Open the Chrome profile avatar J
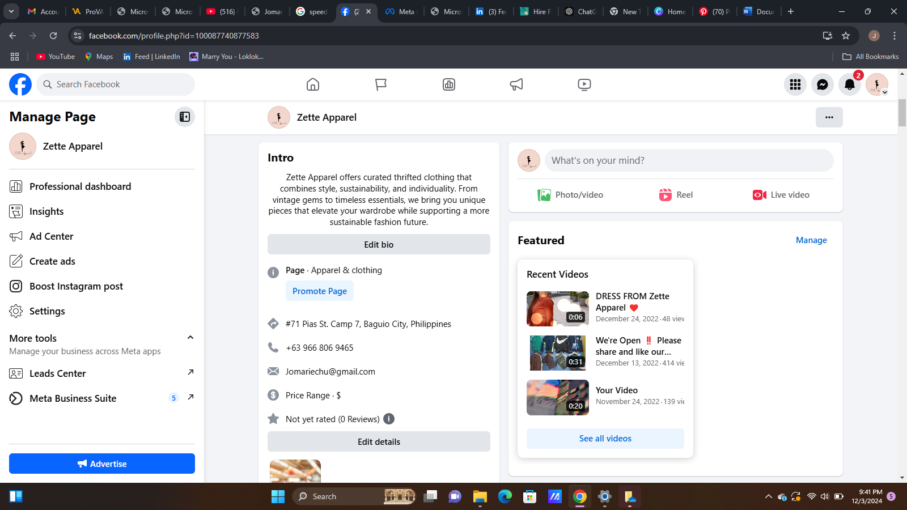Screen dimensions: 907x510 (874, 36)
